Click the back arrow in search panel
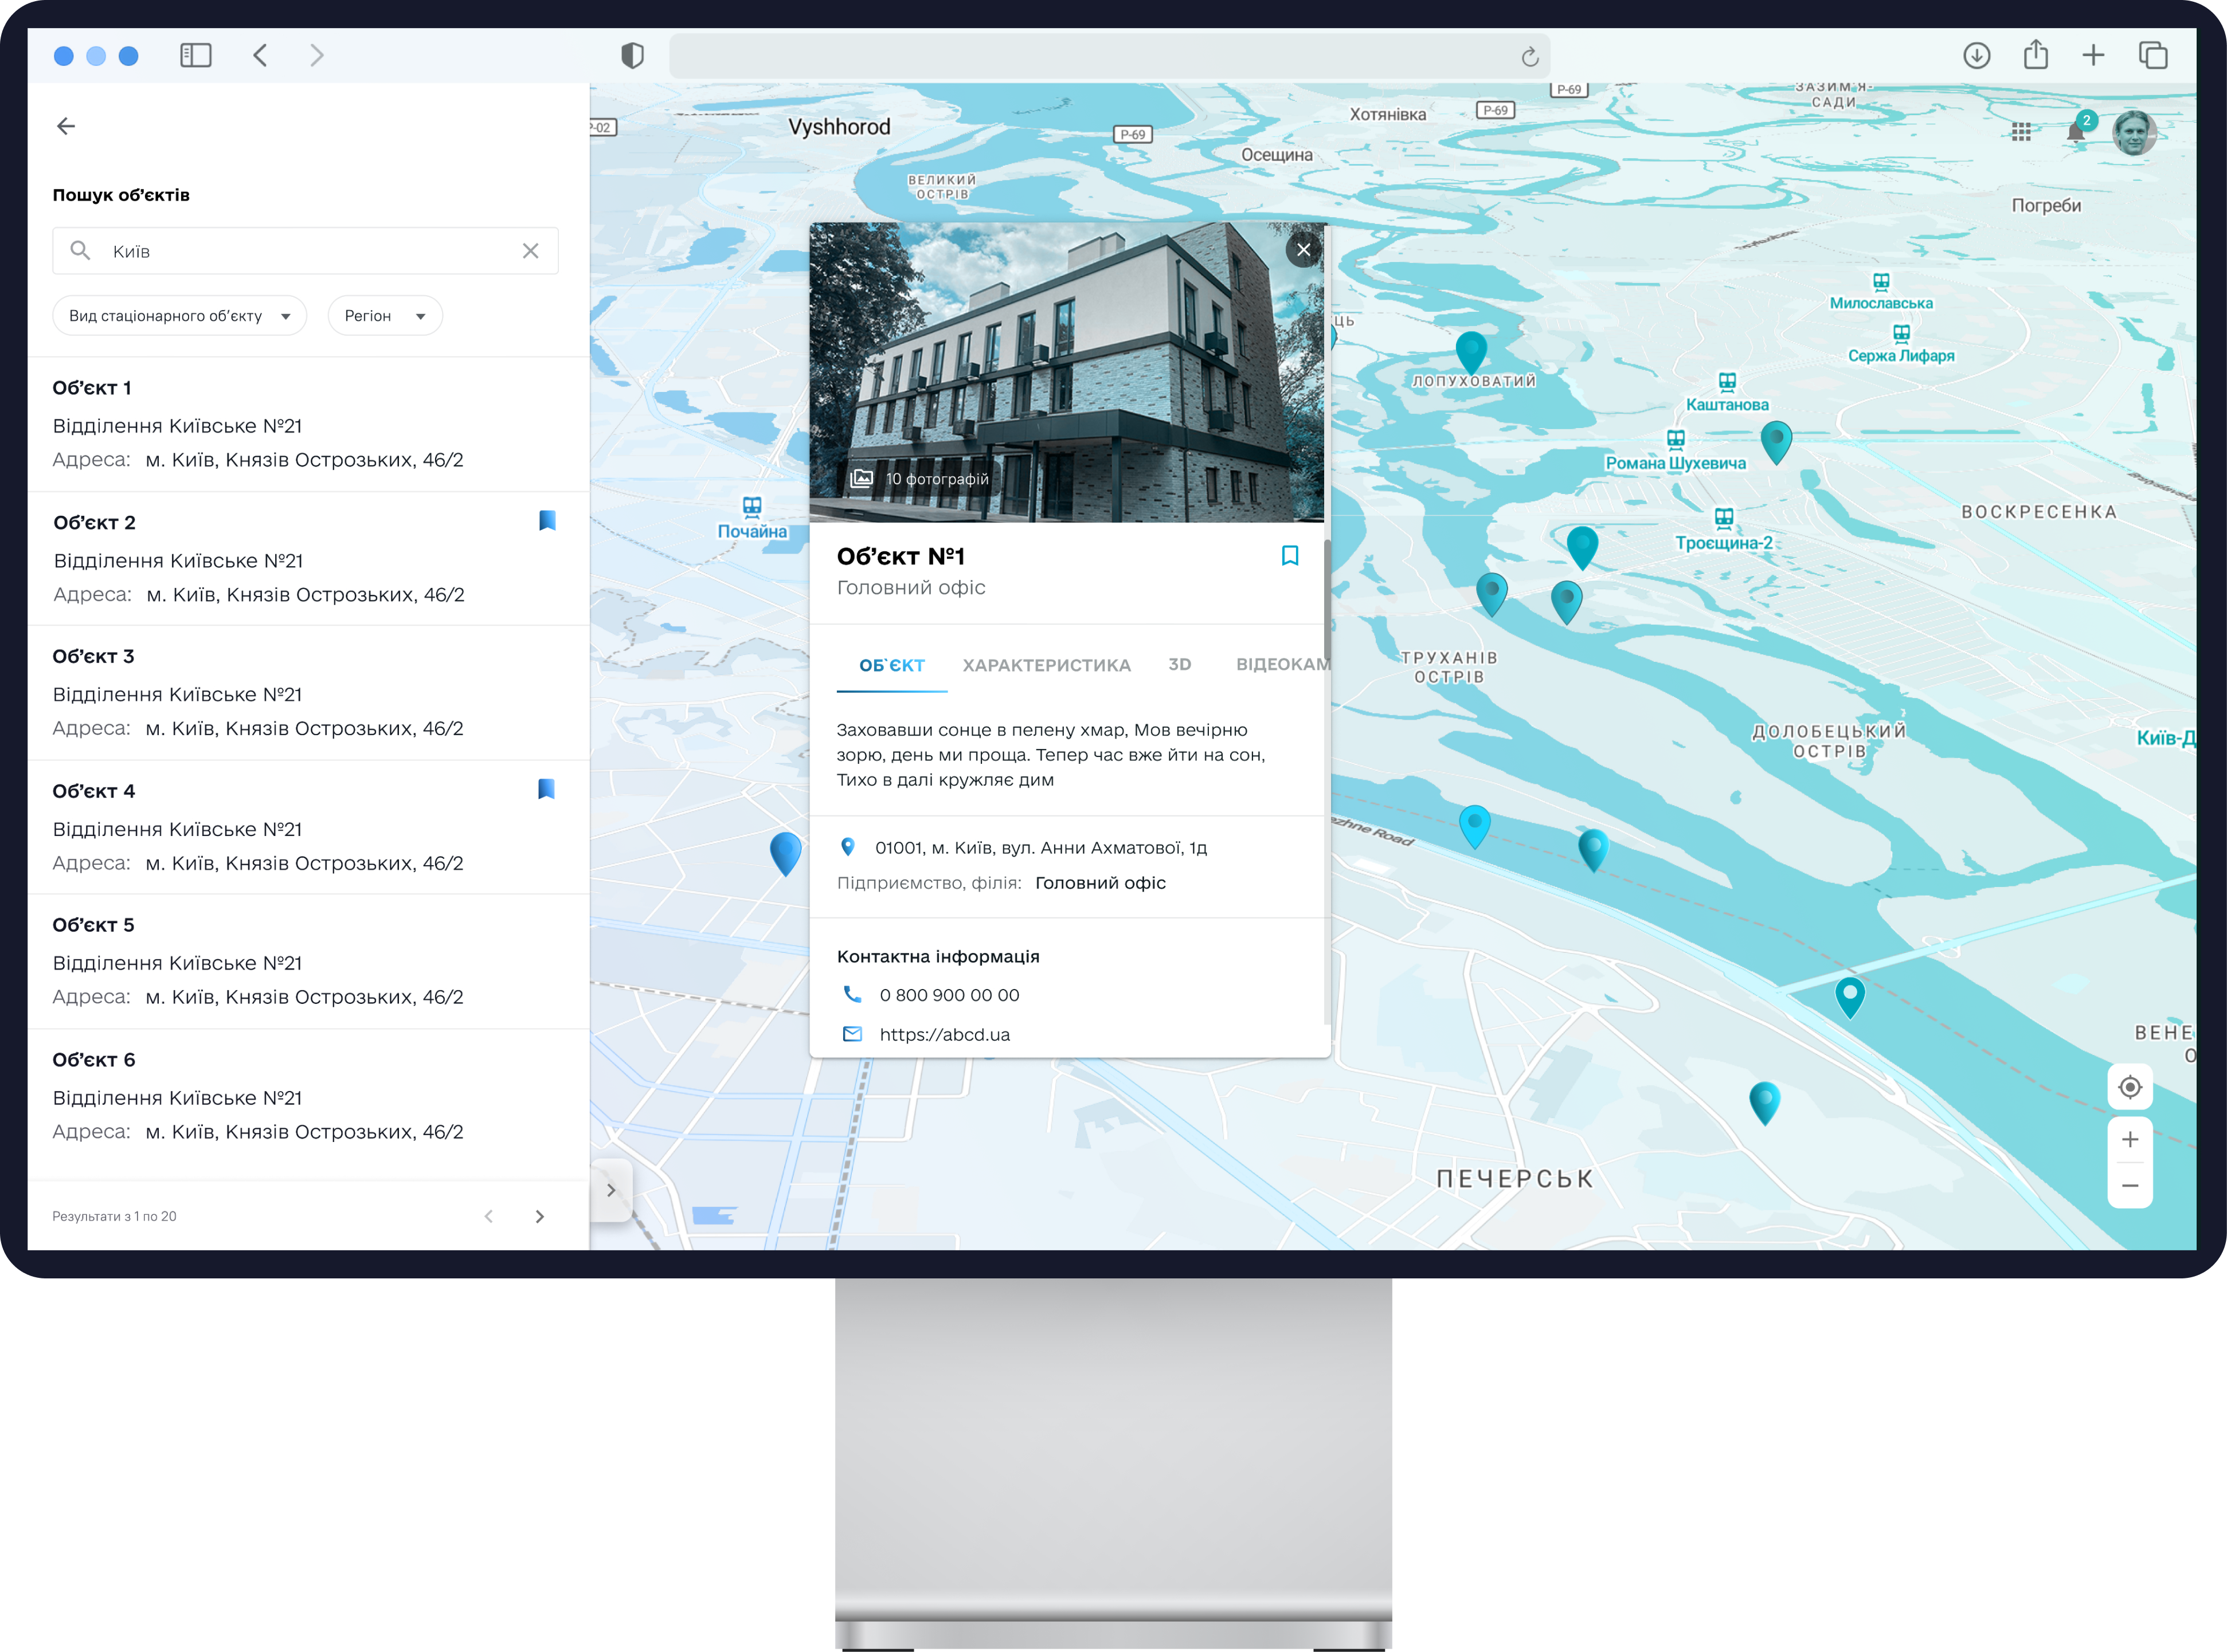Image resolution: width=2227 pixels, height=1652 pixels. [66, 126]
